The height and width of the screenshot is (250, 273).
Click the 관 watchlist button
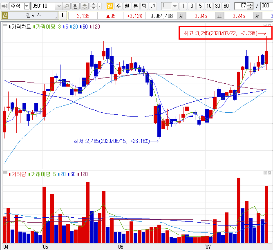pyautogui.click(x=75, y=6)
